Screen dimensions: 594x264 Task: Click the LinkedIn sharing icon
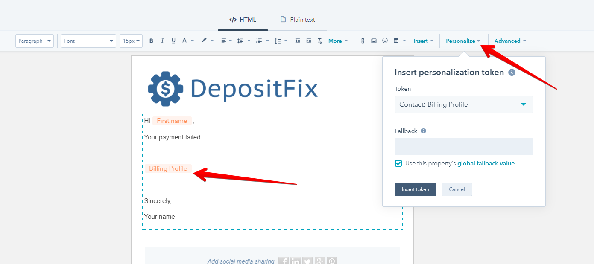296,260
